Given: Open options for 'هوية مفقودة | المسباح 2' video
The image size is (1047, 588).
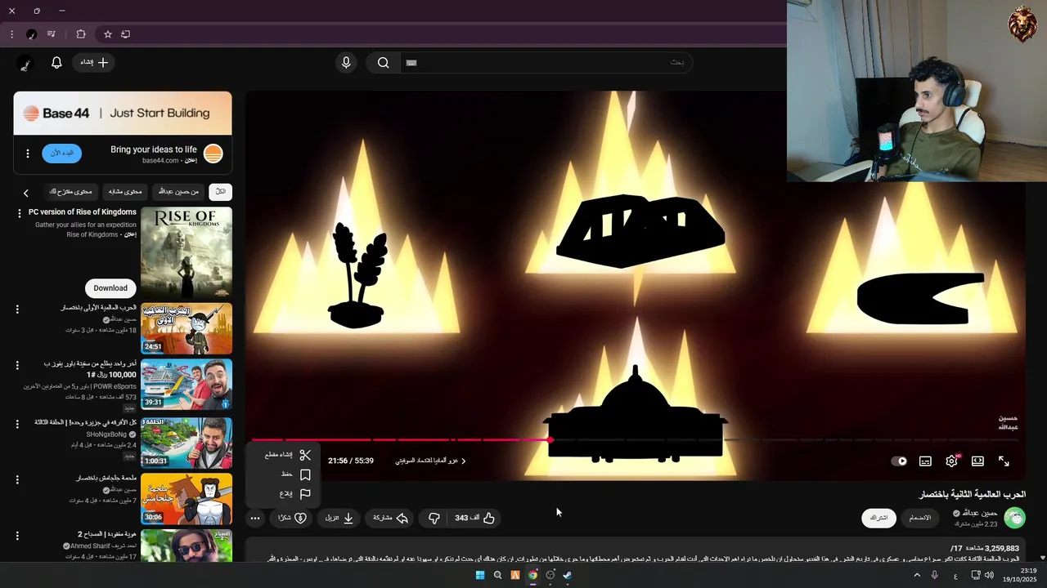Looking at the screenshot, I should [x=17, y=536].
